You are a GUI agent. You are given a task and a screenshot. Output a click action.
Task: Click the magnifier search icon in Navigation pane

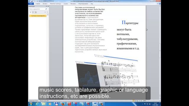tap(46, 9)
